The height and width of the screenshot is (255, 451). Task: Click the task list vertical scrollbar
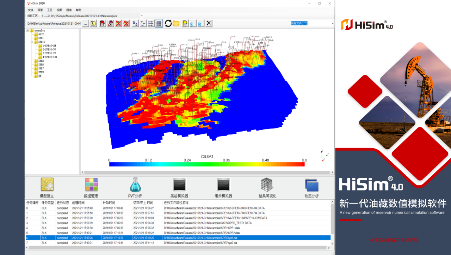click(x=332, y=224)
